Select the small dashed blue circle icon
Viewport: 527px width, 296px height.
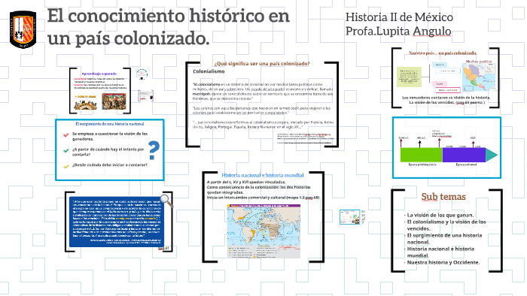point(142,74)
